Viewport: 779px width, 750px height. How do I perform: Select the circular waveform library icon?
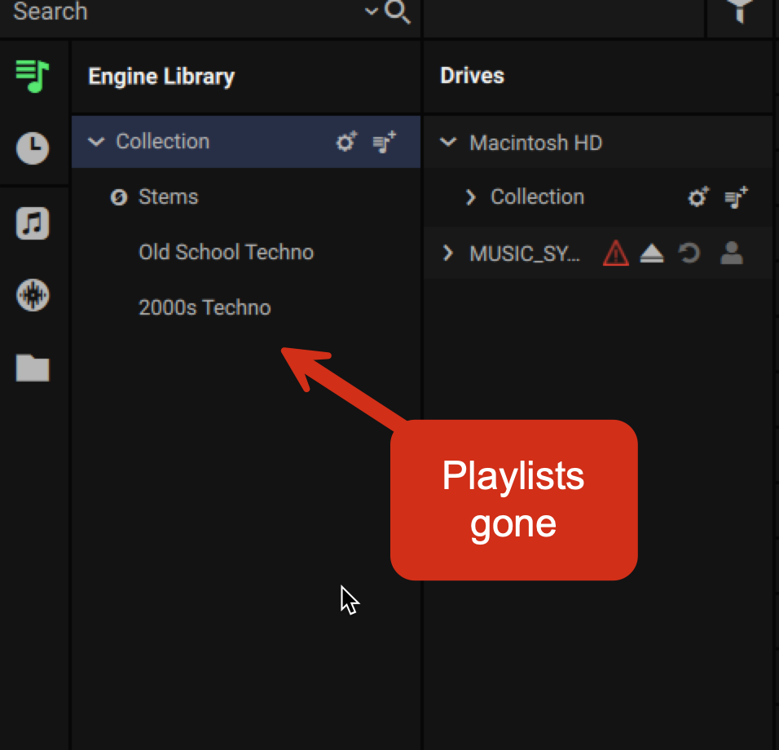[33, 295]
